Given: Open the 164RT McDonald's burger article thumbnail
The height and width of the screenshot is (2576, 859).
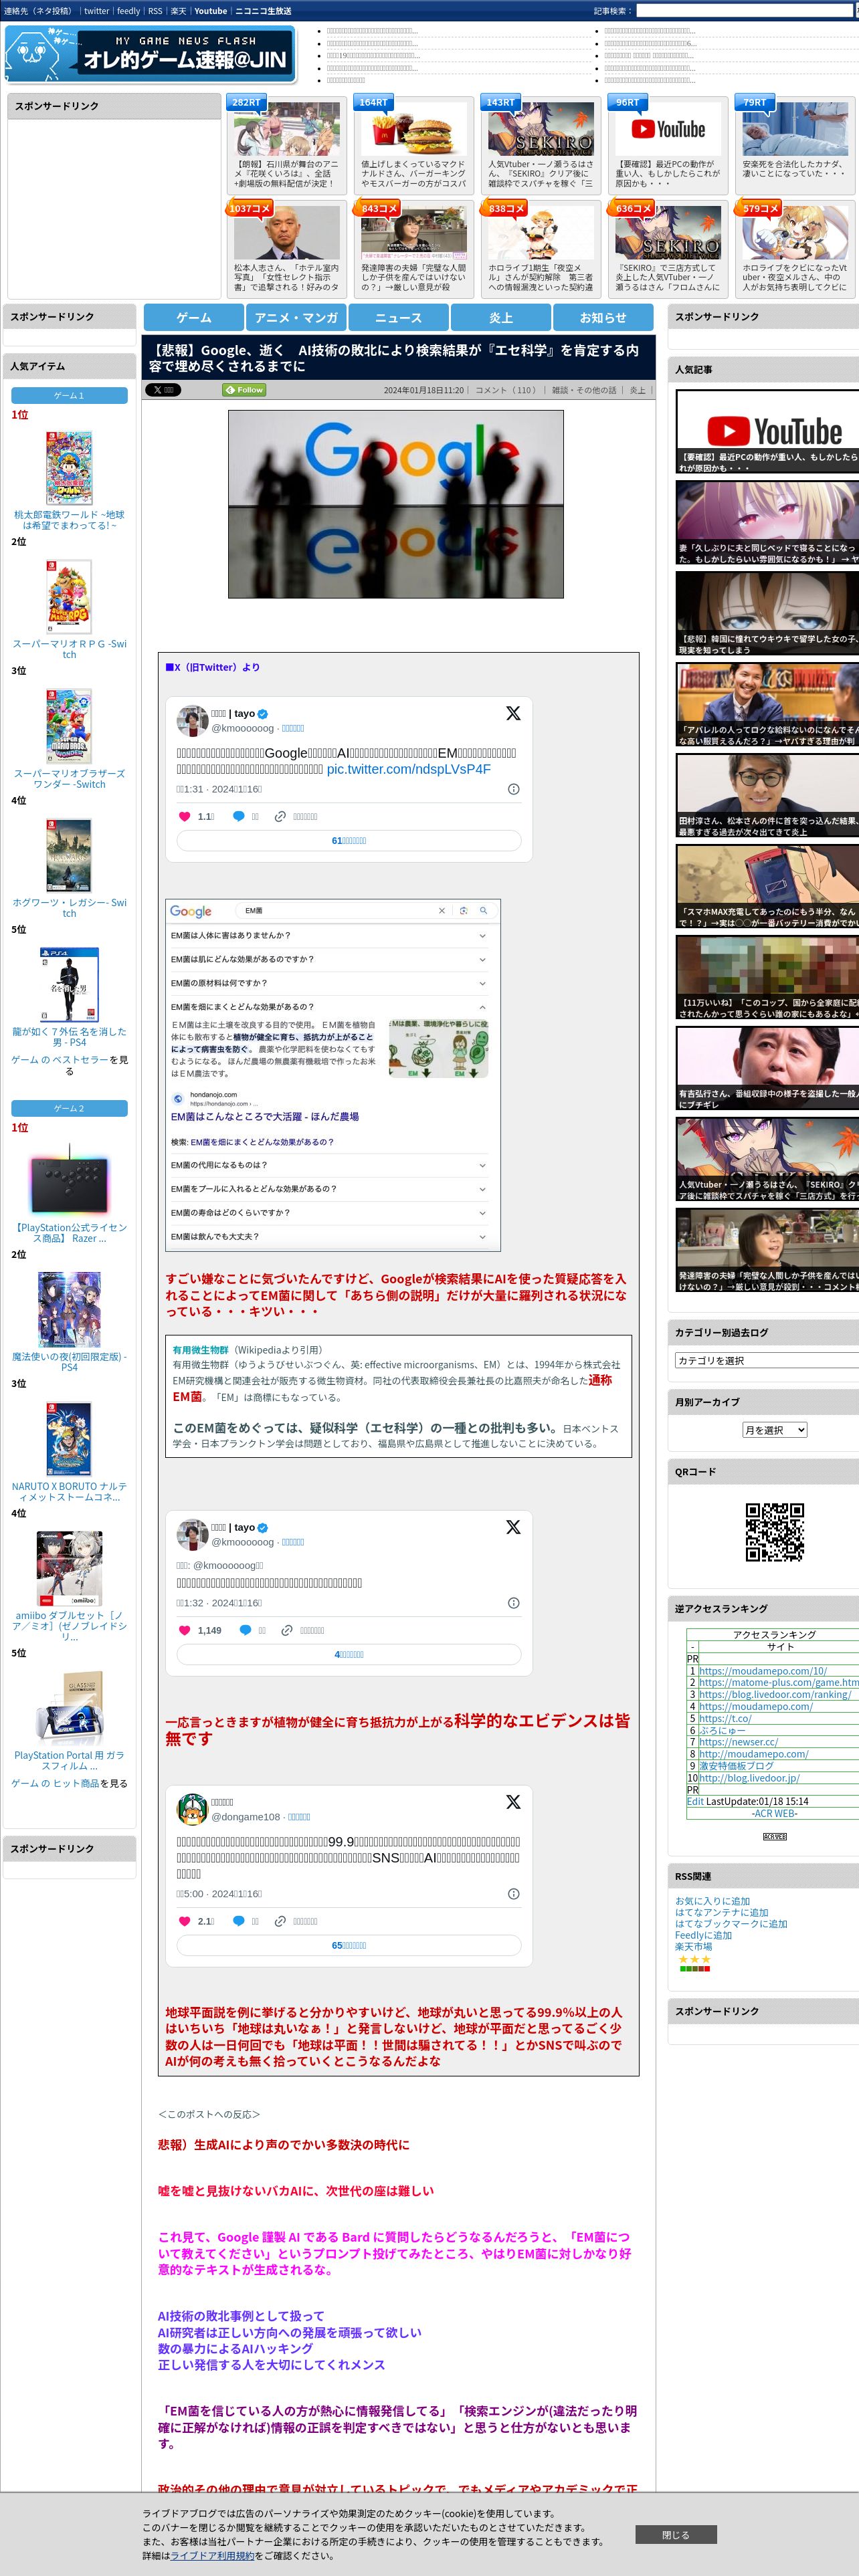Looking at the screenshot, I should coord(414,128).
